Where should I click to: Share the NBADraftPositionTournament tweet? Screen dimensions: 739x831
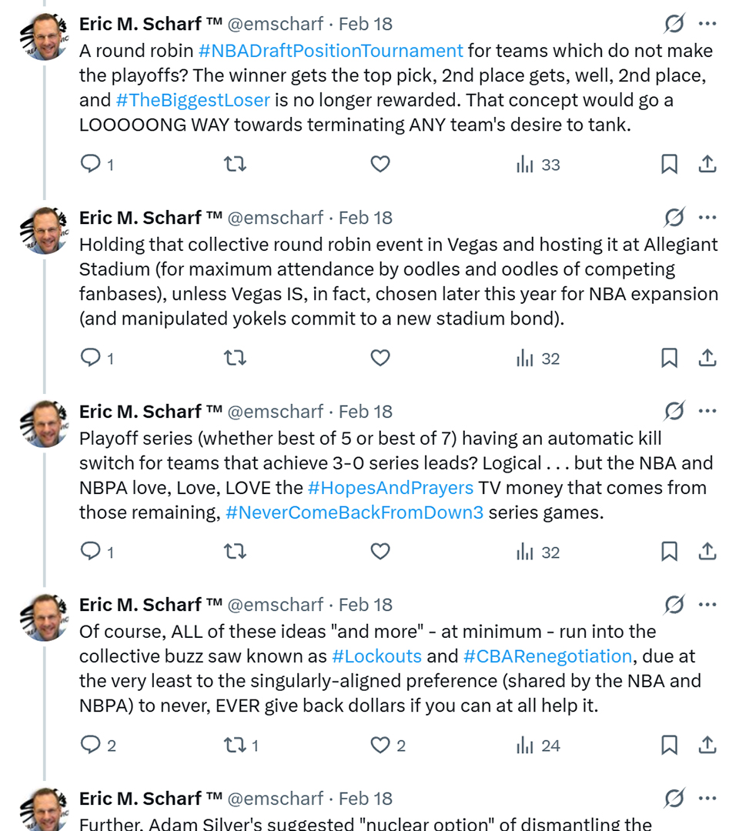707,165
